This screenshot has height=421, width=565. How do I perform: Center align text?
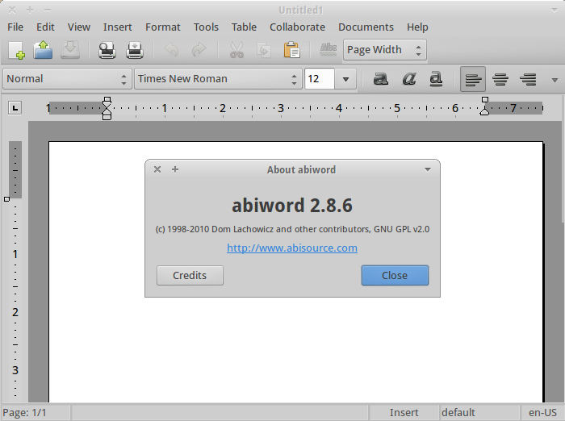point(500,79)
